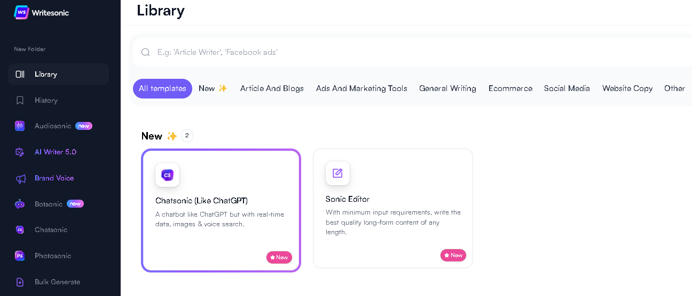This screenshot has height=296, width=692.
Task: Focus the template search field
Action: (374, 52)
